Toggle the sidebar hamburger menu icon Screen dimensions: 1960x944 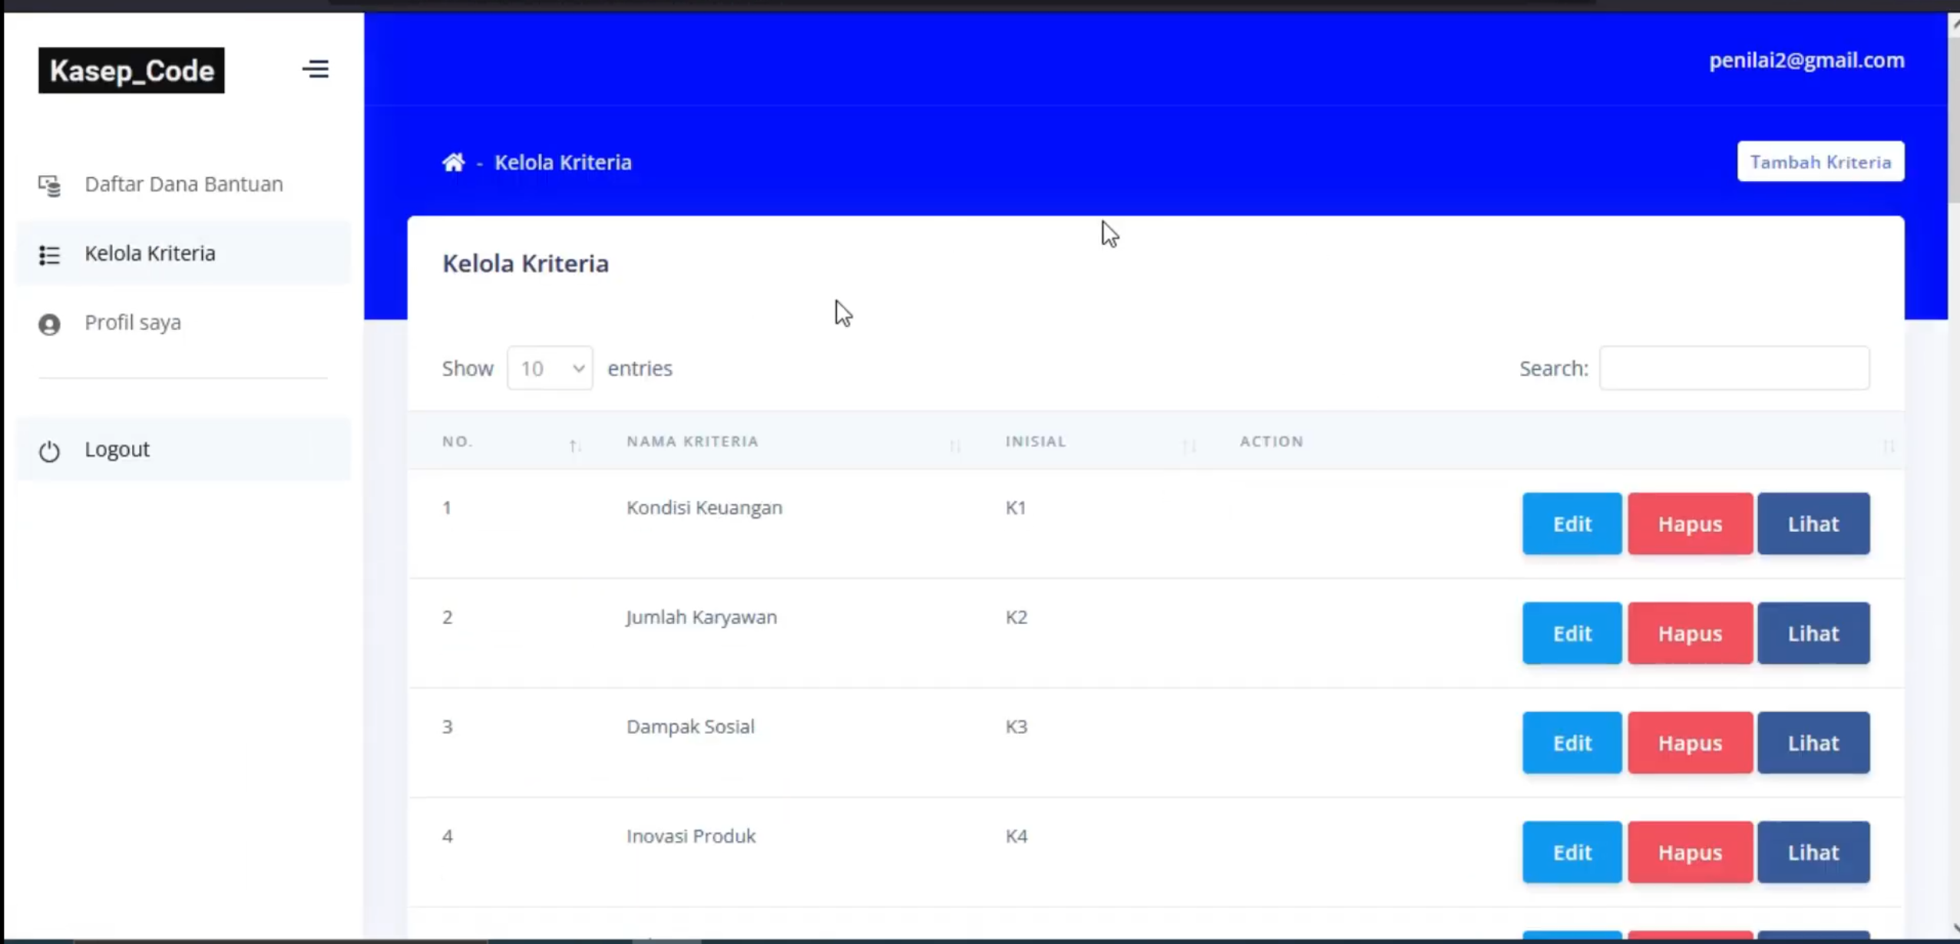[315, 69]
